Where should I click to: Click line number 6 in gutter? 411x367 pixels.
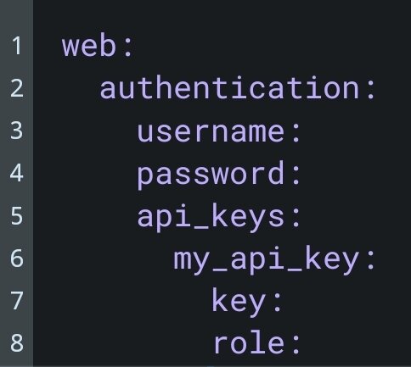pyautogui.click(x=17, y=259)
